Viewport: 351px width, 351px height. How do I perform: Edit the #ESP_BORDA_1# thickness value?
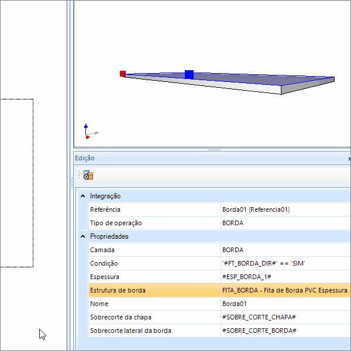pos(246,277)
